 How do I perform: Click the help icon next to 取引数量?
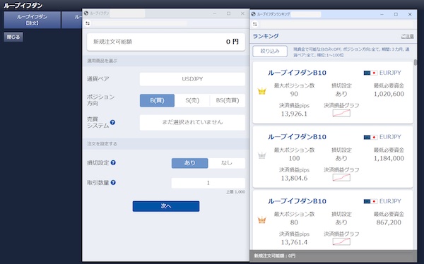click(113, 182)
